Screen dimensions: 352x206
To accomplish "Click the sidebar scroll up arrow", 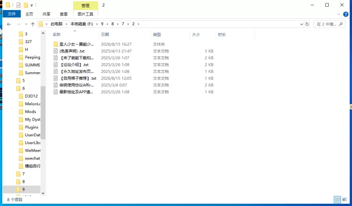I will pos(43,33).
